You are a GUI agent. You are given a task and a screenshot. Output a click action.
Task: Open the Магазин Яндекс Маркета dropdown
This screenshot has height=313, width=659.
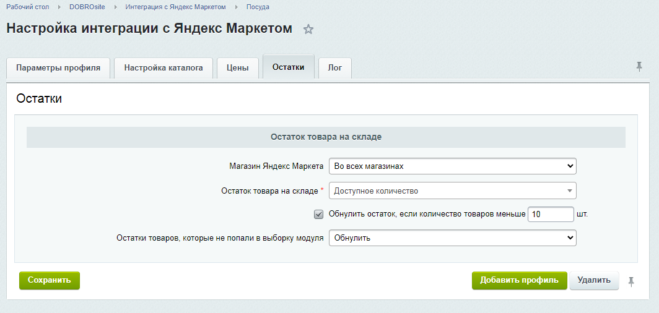pyautogui.click(x=452, y=166)
